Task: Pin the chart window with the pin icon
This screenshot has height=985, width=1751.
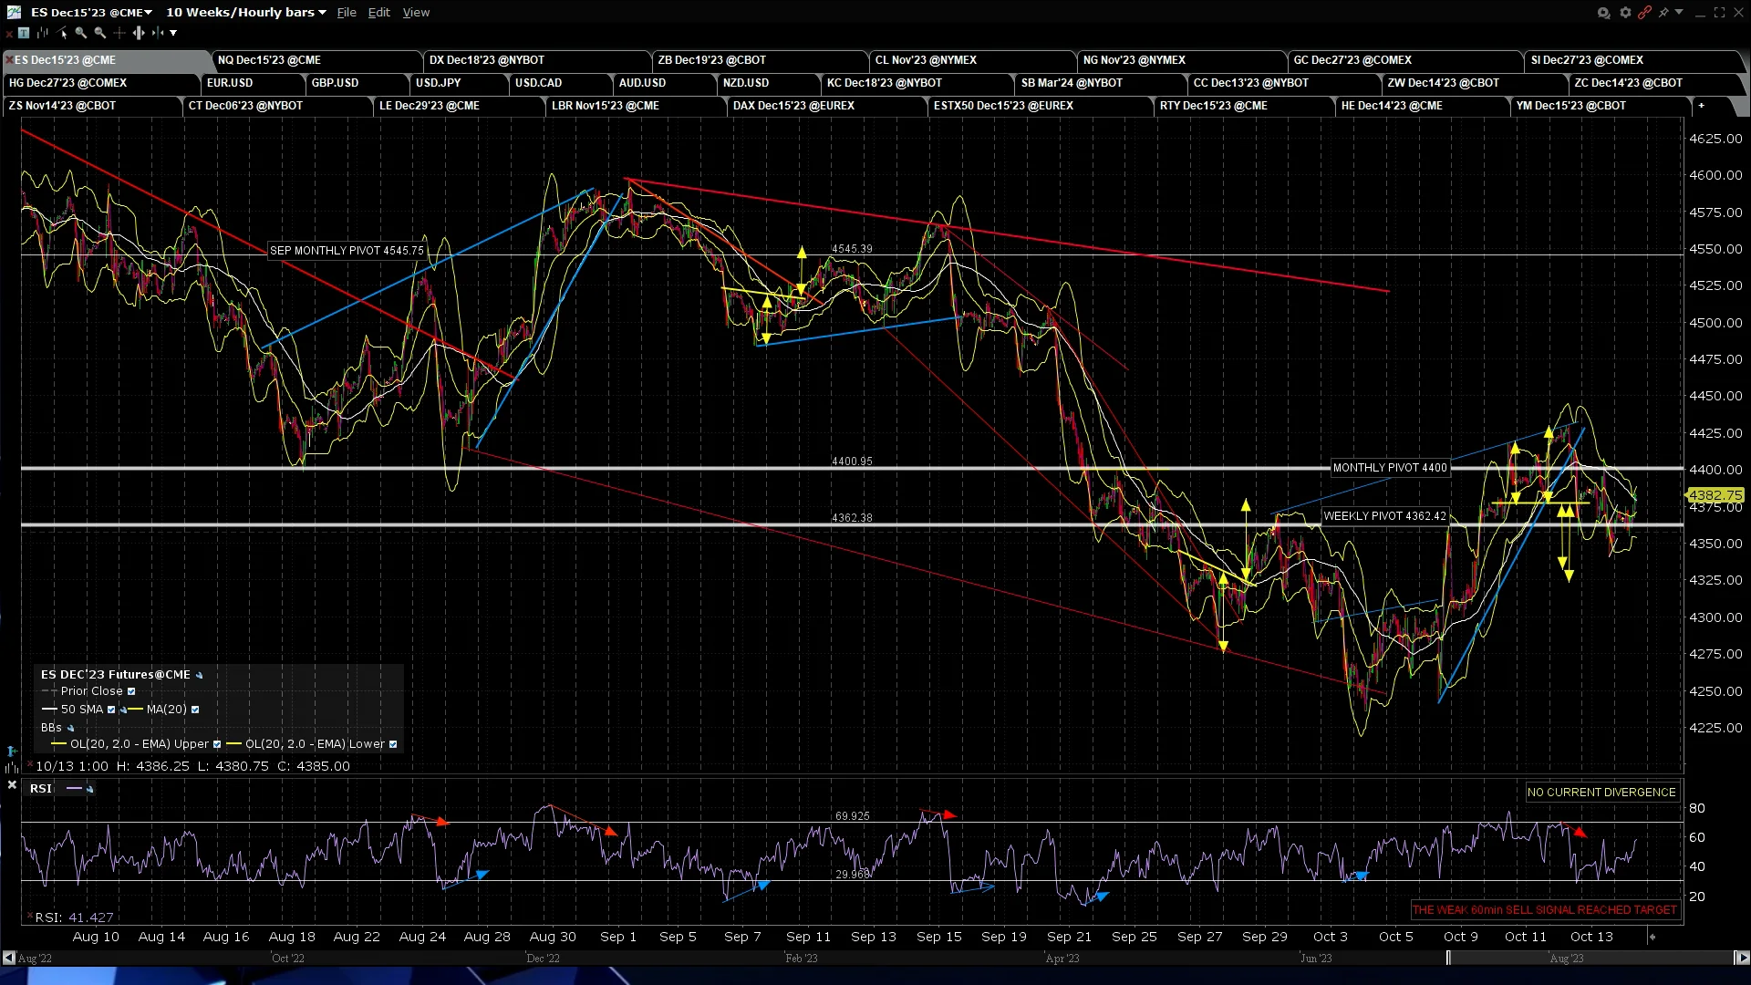Action: click(x=1663, y=13)
